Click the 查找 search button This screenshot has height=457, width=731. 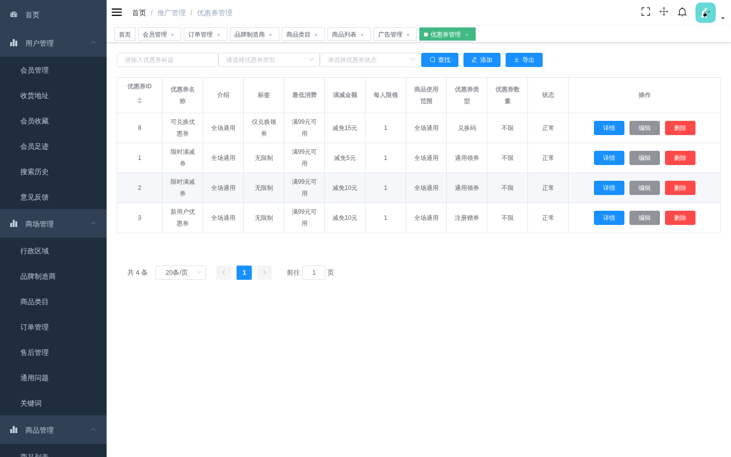tap(440, 60)
